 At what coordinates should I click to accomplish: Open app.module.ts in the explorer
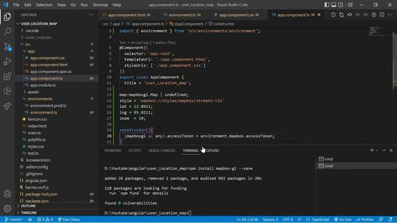pyautogui.click(x=43, y=85)
